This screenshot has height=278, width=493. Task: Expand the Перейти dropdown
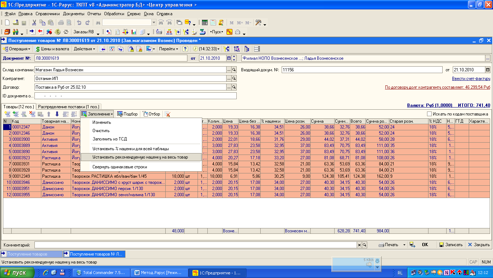[x=169, y=49]
